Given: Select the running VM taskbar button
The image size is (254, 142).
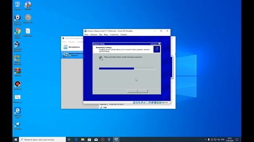Looking at the screenshot, I should pyautogui.click(x=116, y=139).
